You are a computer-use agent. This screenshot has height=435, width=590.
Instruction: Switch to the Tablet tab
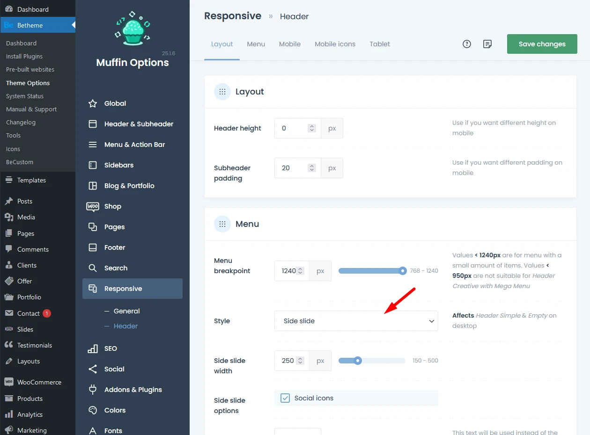pos(380,44)
